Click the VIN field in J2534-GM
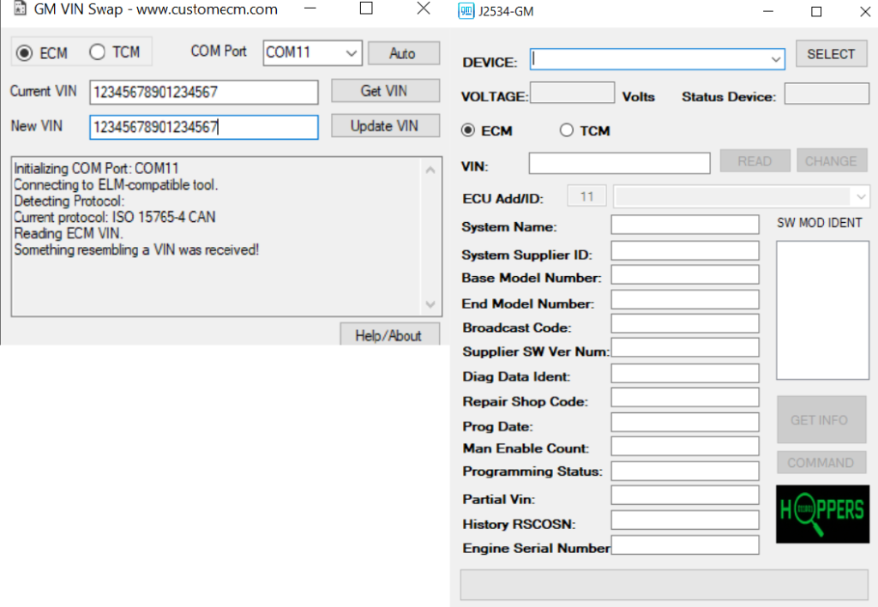 [619, 163]
